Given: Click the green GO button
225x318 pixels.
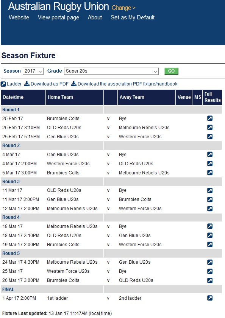Looking at the screenshot, I should (172, 71).
